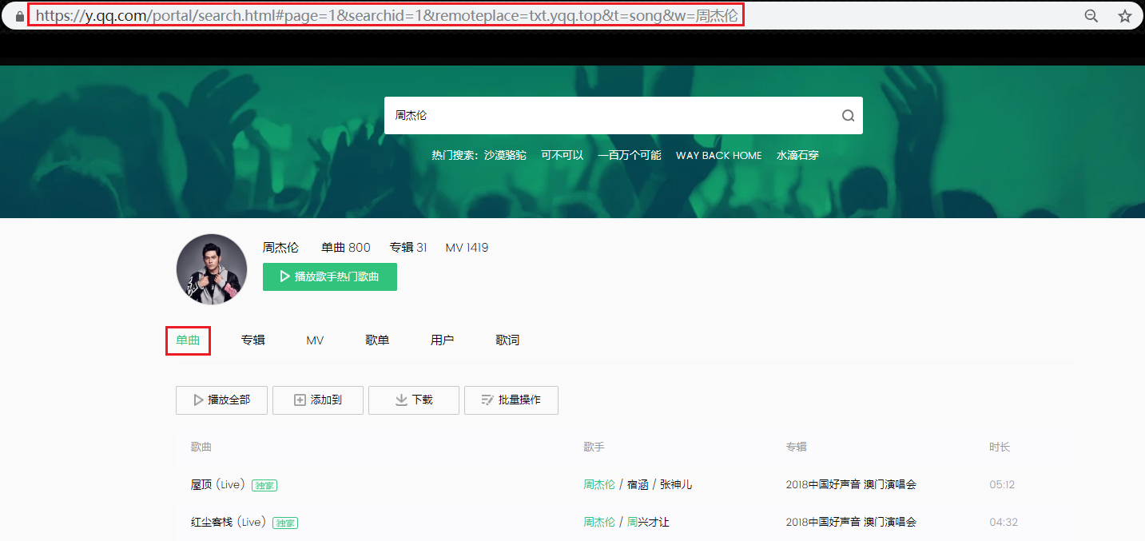Open song 红尘客栈 (Live)
This screenshot has height=541, width=1145.
coord(229,522)
